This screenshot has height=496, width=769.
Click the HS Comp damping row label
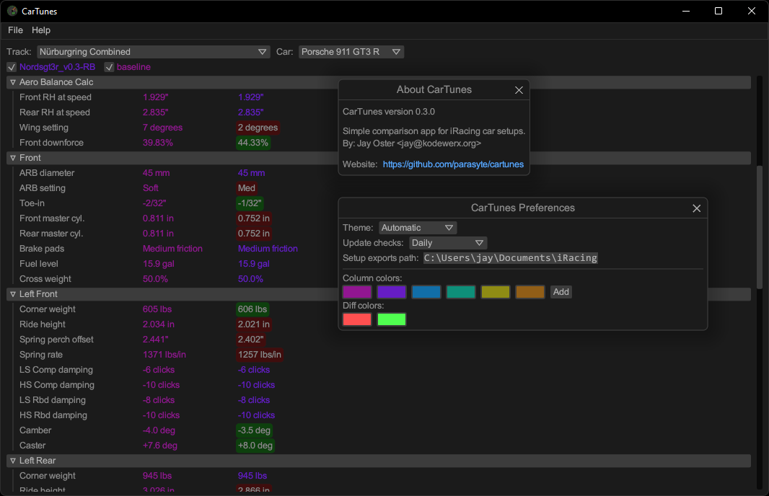point(57,385)
